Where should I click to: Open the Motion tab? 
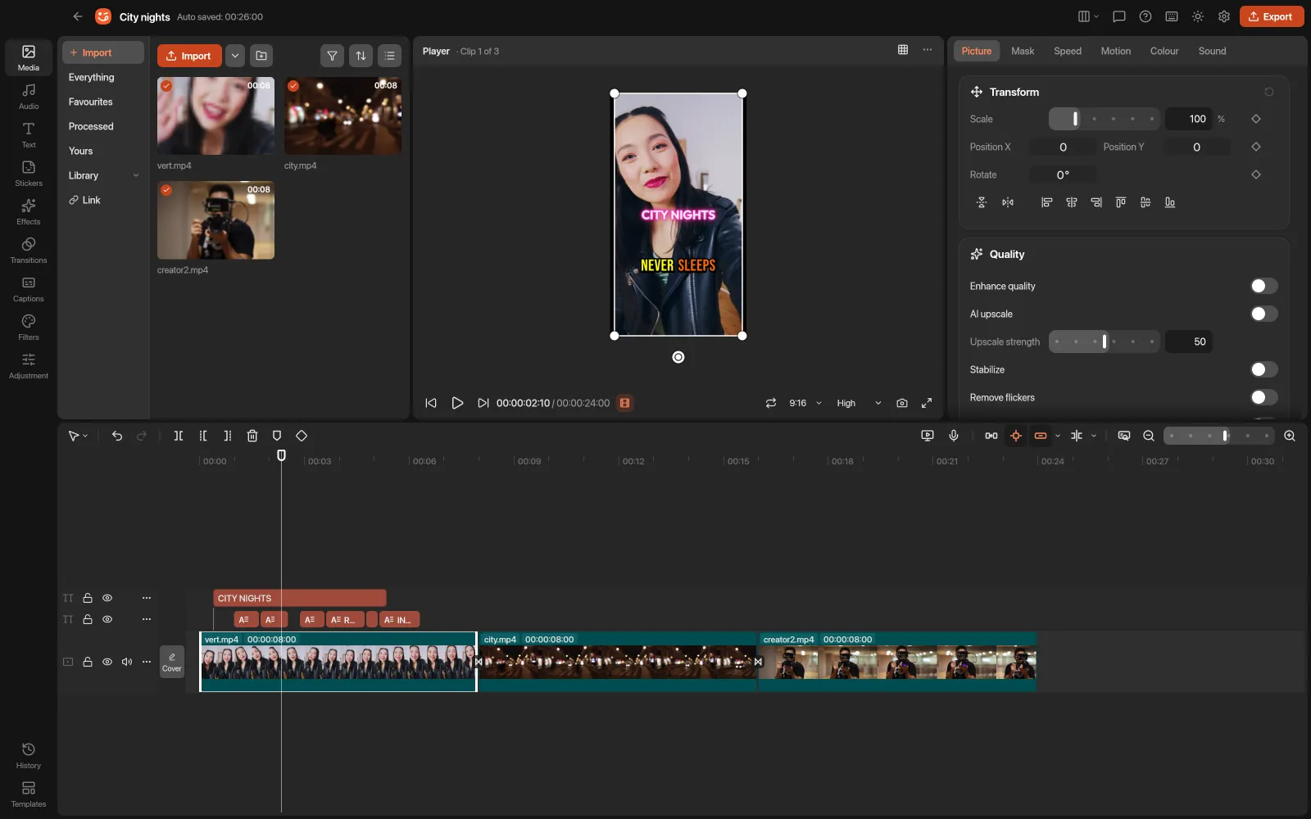click(x=1116, y=51)
